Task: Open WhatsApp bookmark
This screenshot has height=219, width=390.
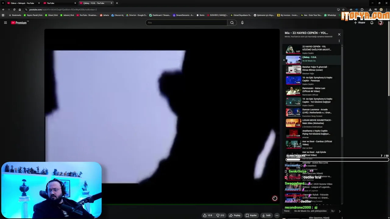Action: tap(330, 15)
